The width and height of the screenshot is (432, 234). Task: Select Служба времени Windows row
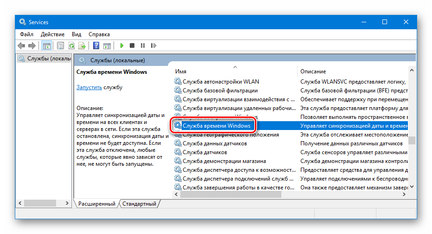pyautogui.click(x=291, y=125)
